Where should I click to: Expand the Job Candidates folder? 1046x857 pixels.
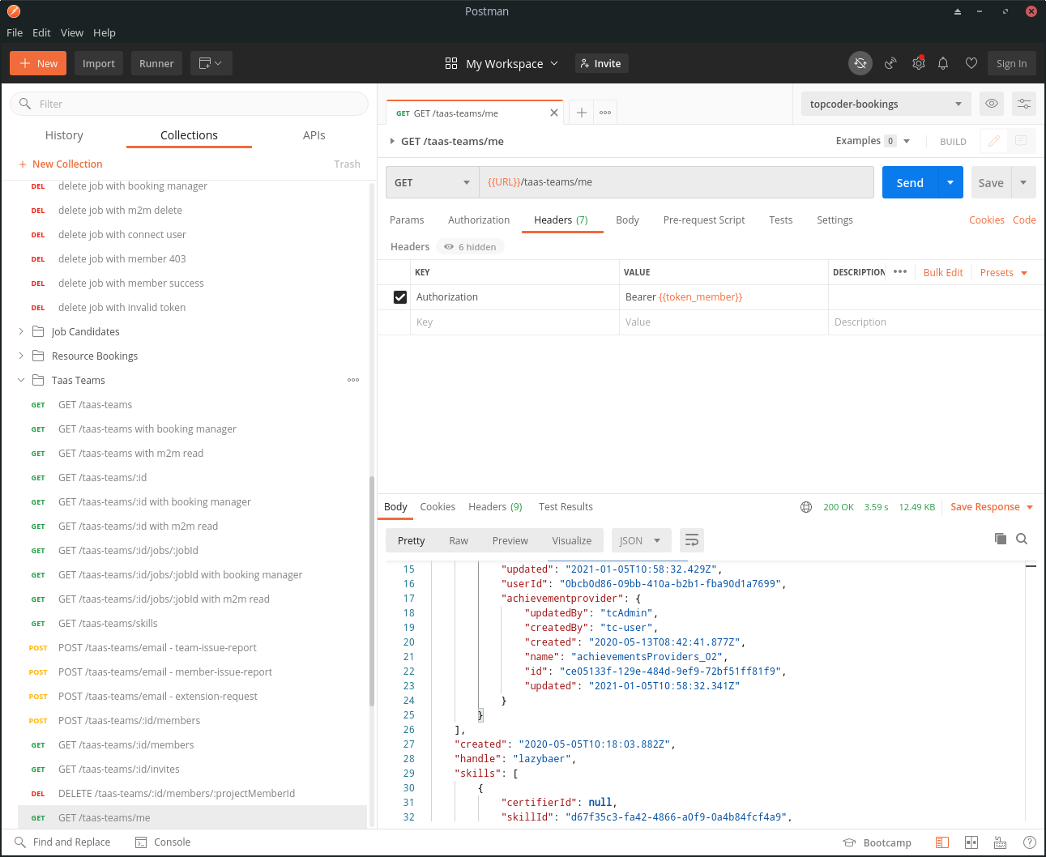[x=21, y=331]
